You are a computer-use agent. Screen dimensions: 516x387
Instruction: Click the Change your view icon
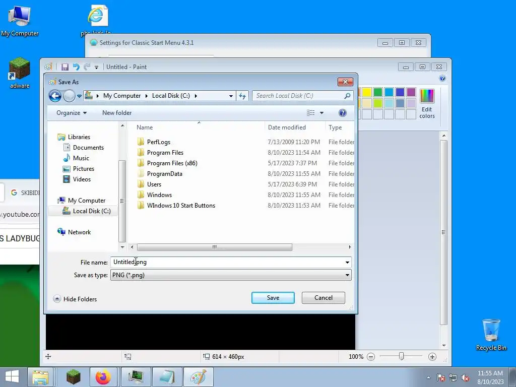point(310,113)
